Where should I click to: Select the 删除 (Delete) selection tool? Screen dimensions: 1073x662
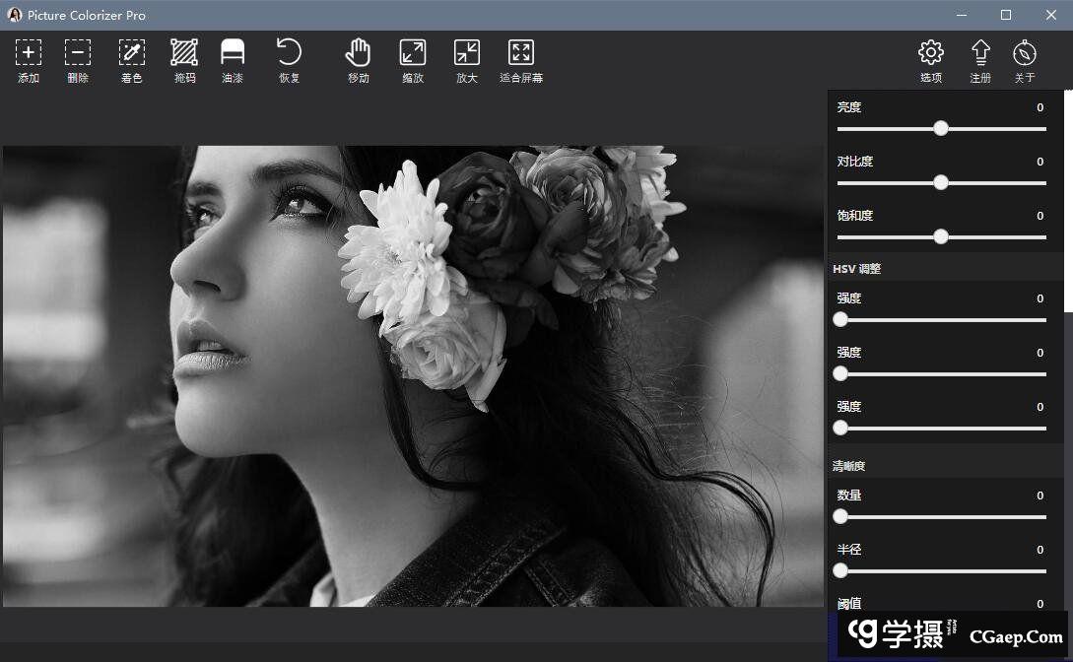(78, 59)
